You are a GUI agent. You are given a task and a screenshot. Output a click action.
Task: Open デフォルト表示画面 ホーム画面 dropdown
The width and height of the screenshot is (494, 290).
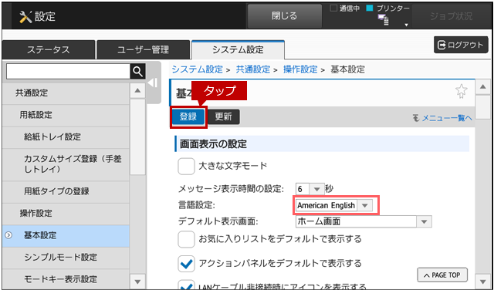click(x=364, y=221)
